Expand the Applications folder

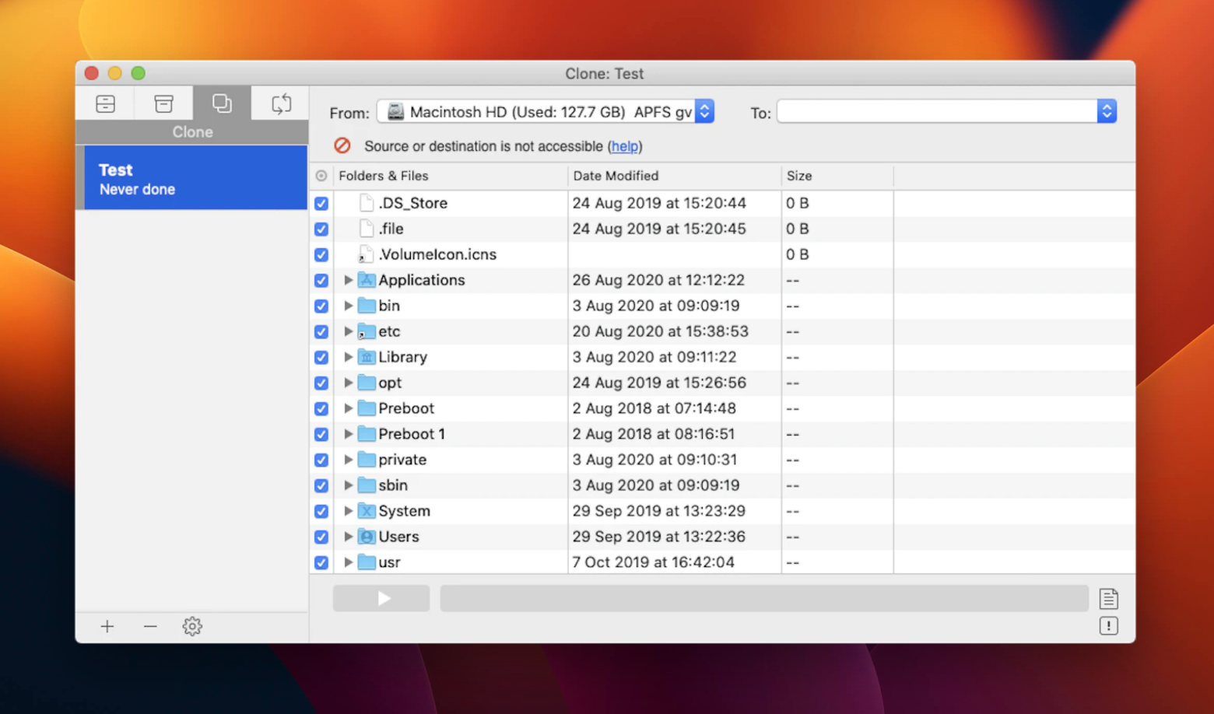click(348, 280)
